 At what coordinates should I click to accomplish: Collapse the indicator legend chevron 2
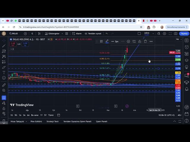[12, 49]
